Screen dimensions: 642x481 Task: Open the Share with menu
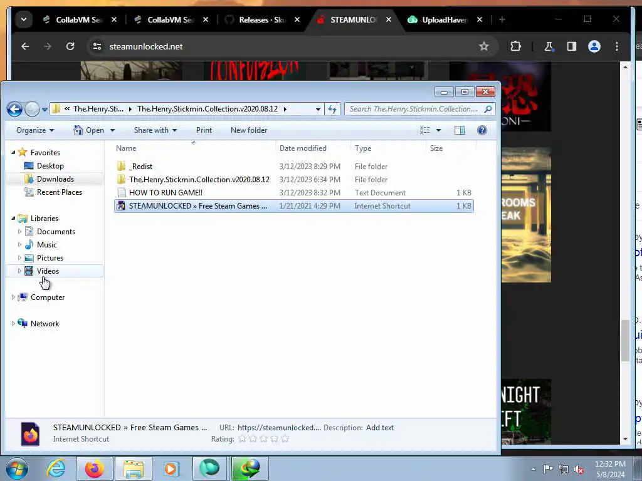click(x=155, y=130)
